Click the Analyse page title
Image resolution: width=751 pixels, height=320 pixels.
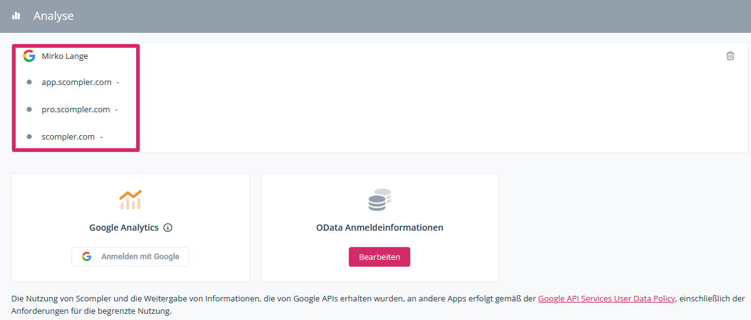(x=53, y=16)
